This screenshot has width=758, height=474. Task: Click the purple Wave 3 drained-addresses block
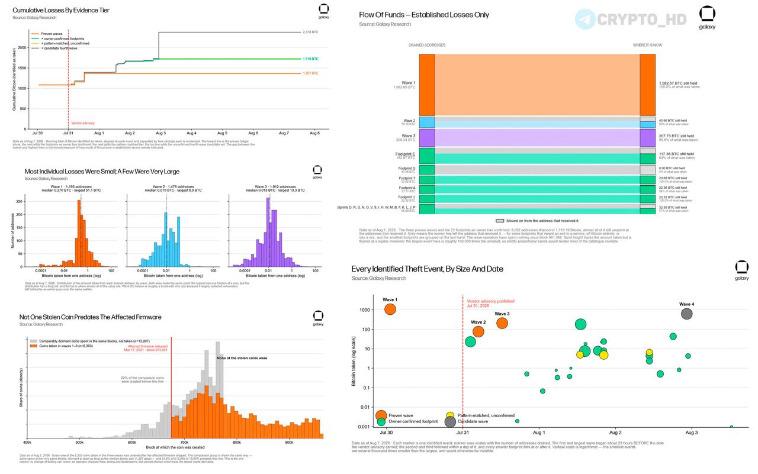427,138
